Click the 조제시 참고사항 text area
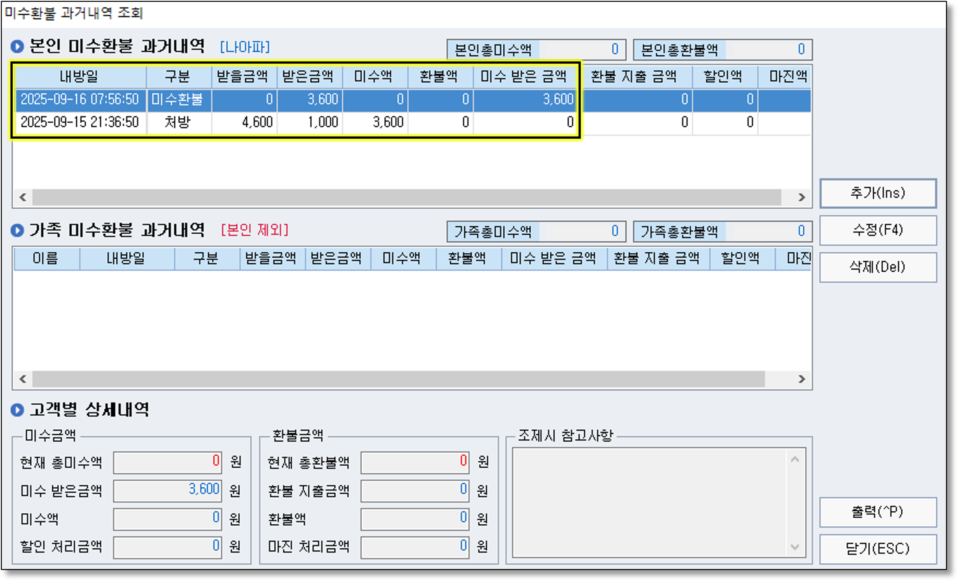The image size is (958, 581). [x=649, y=502]
